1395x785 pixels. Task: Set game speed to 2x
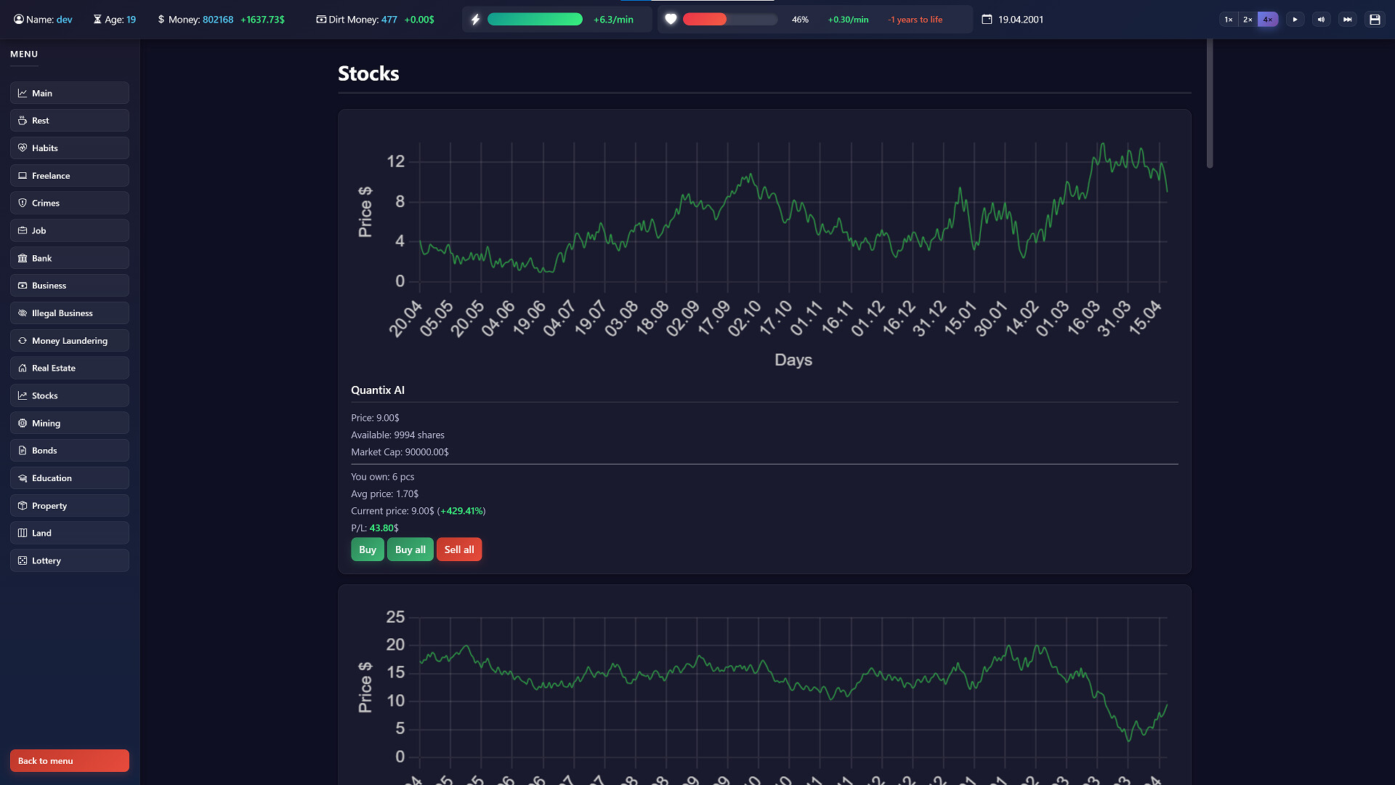click(1248, 20)
